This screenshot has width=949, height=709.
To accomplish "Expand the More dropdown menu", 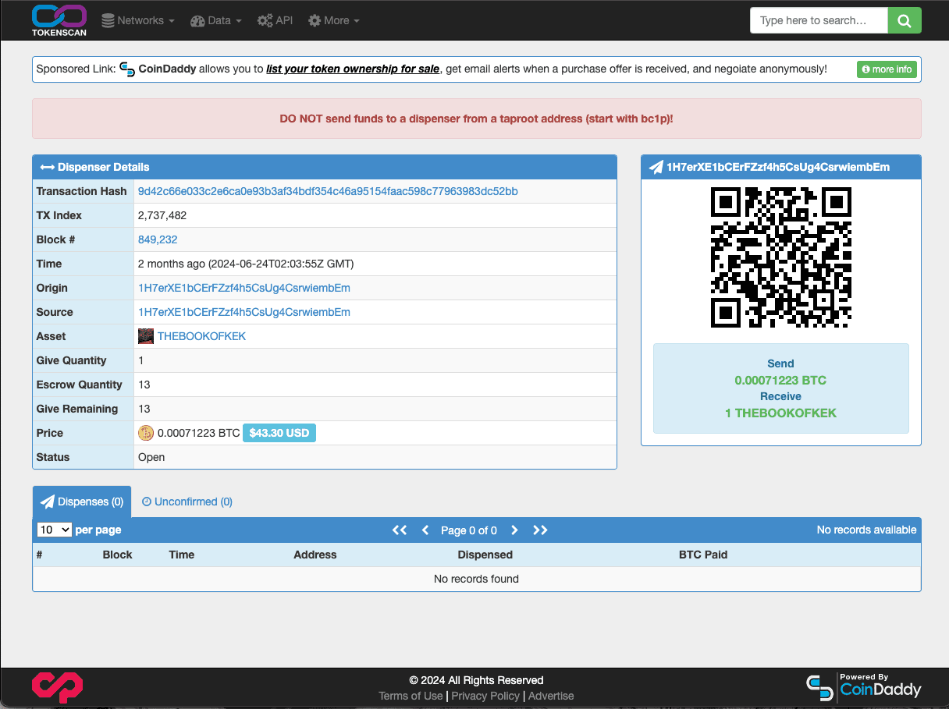I will tap(334, 20).
